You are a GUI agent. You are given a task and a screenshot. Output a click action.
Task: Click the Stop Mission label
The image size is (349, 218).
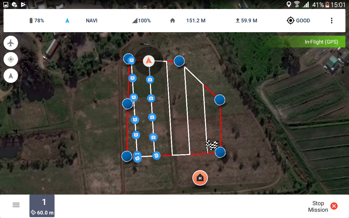point(318,207)
